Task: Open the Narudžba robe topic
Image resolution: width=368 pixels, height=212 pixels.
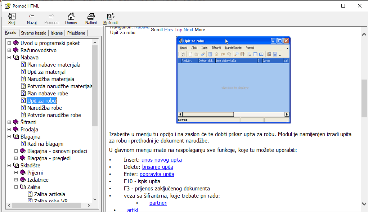Action: [x=44, y=108]
